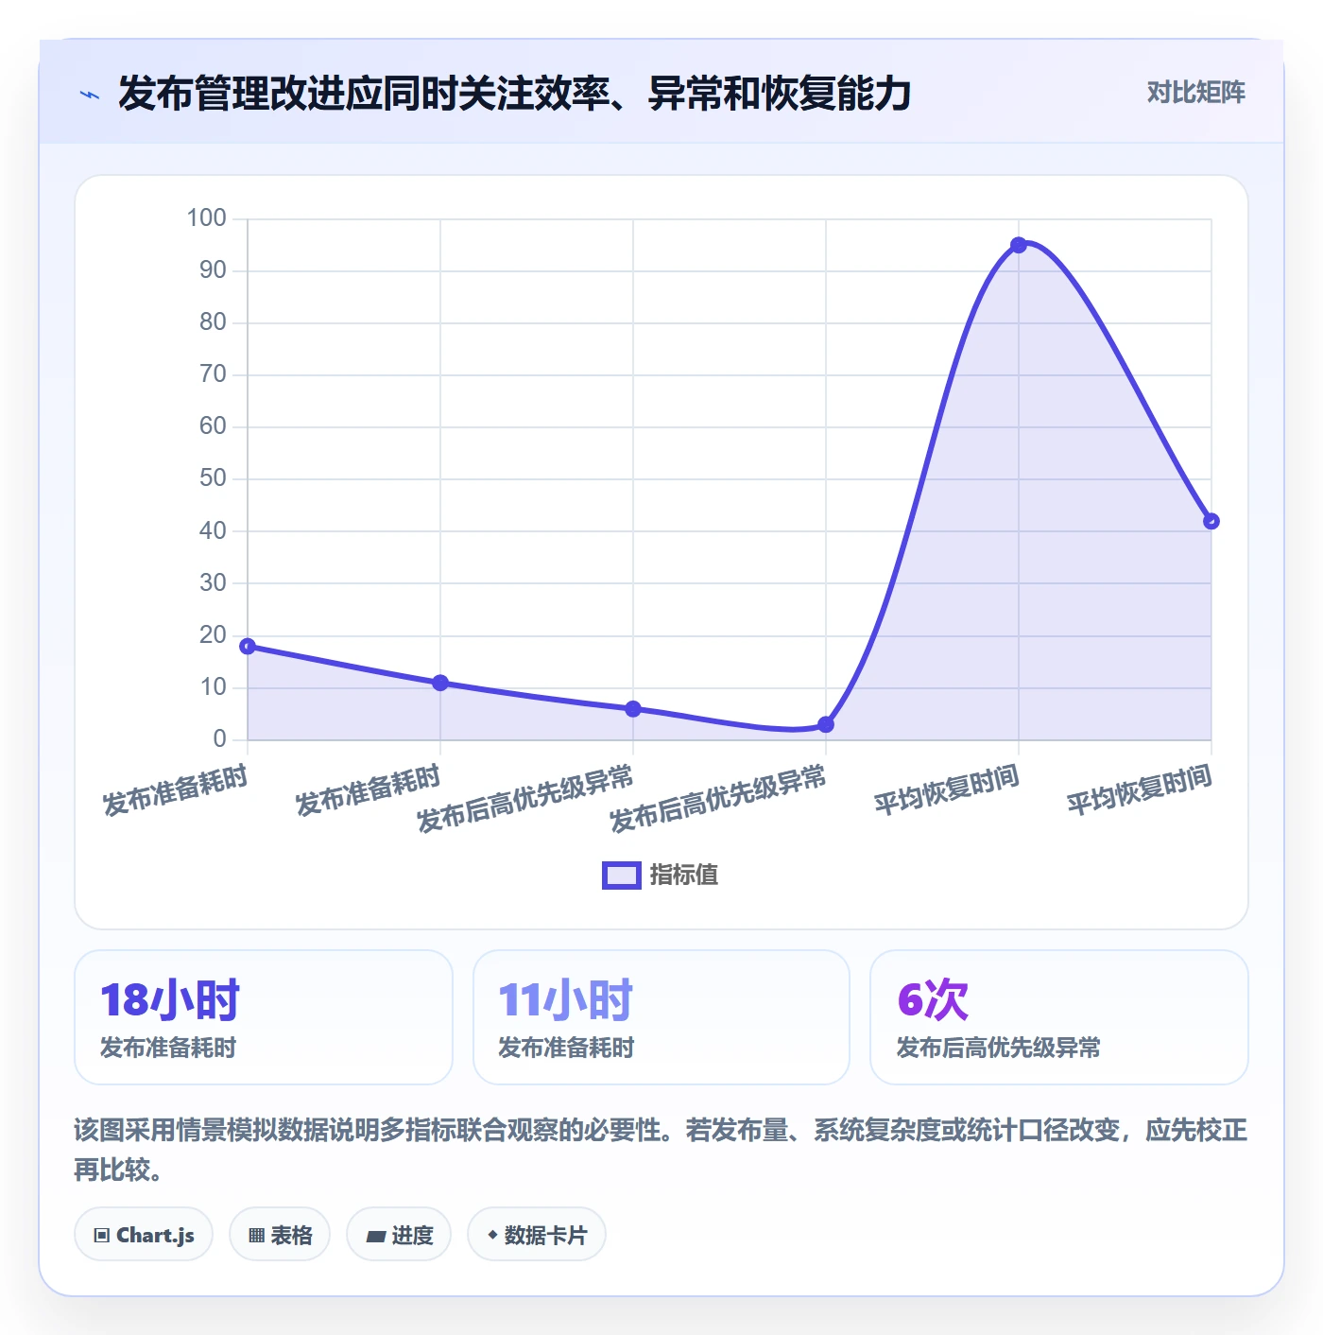
Task: Click the peak data point at value 95
Action: (1018, 245)
